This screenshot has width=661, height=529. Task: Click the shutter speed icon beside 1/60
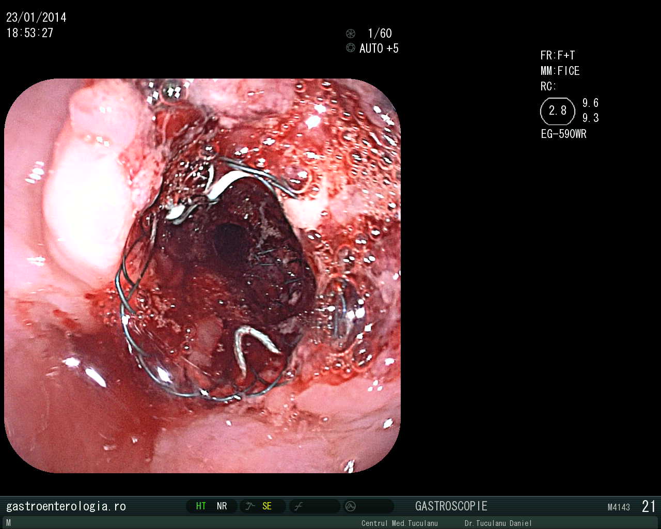coord(351,34)
